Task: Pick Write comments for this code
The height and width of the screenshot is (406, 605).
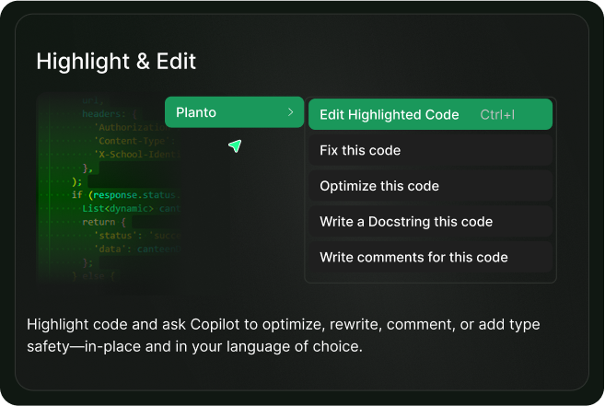Action: click(x=413, y=257)
